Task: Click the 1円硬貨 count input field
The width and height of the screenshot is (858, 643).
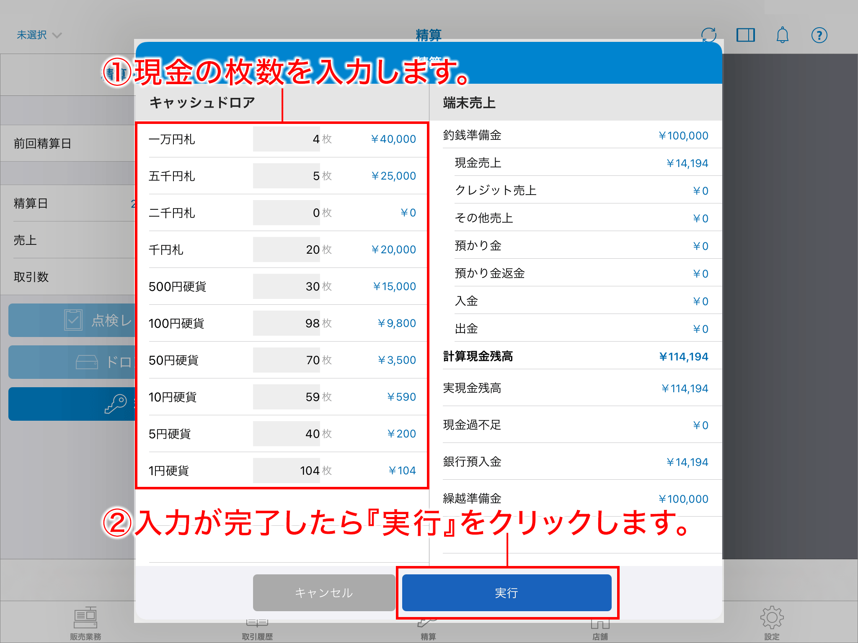Action: 286,470
